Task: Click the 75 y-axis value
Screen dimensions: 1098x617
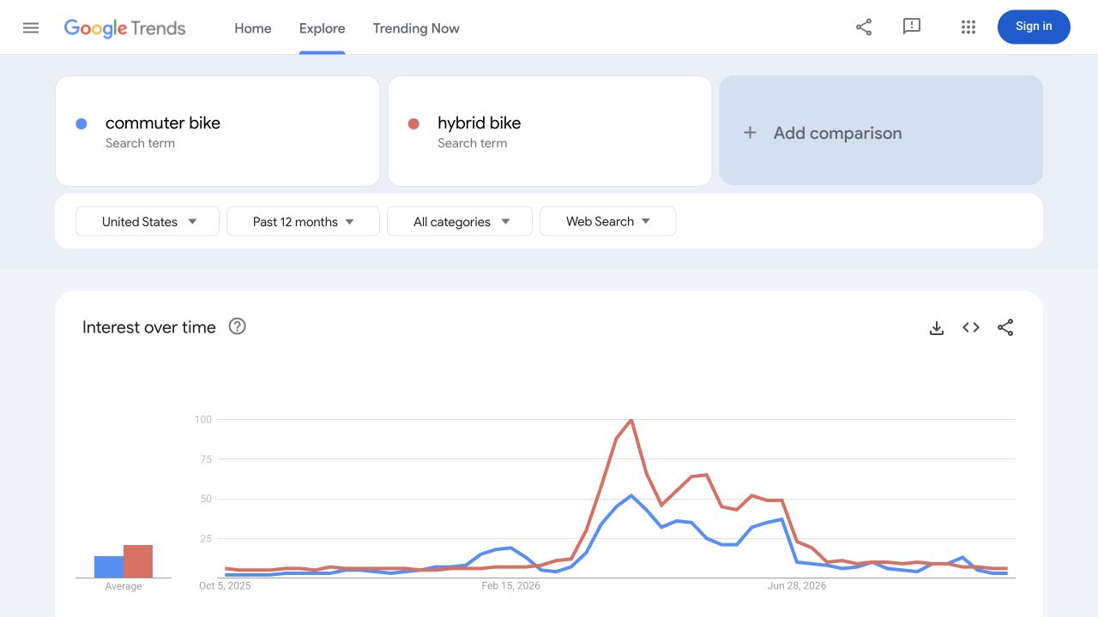Action: click(206, 459)
